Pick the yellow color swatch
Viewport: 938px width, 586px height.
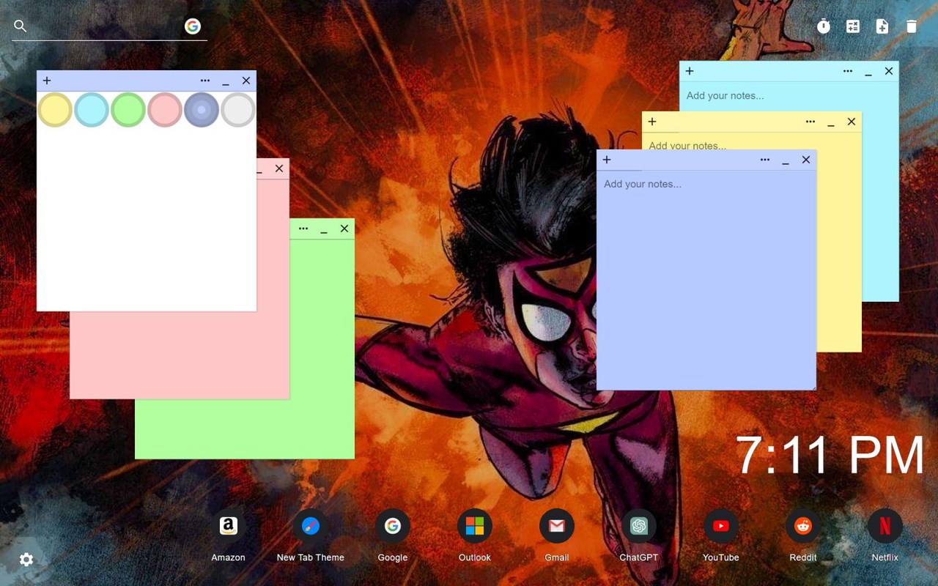(55, 110)
